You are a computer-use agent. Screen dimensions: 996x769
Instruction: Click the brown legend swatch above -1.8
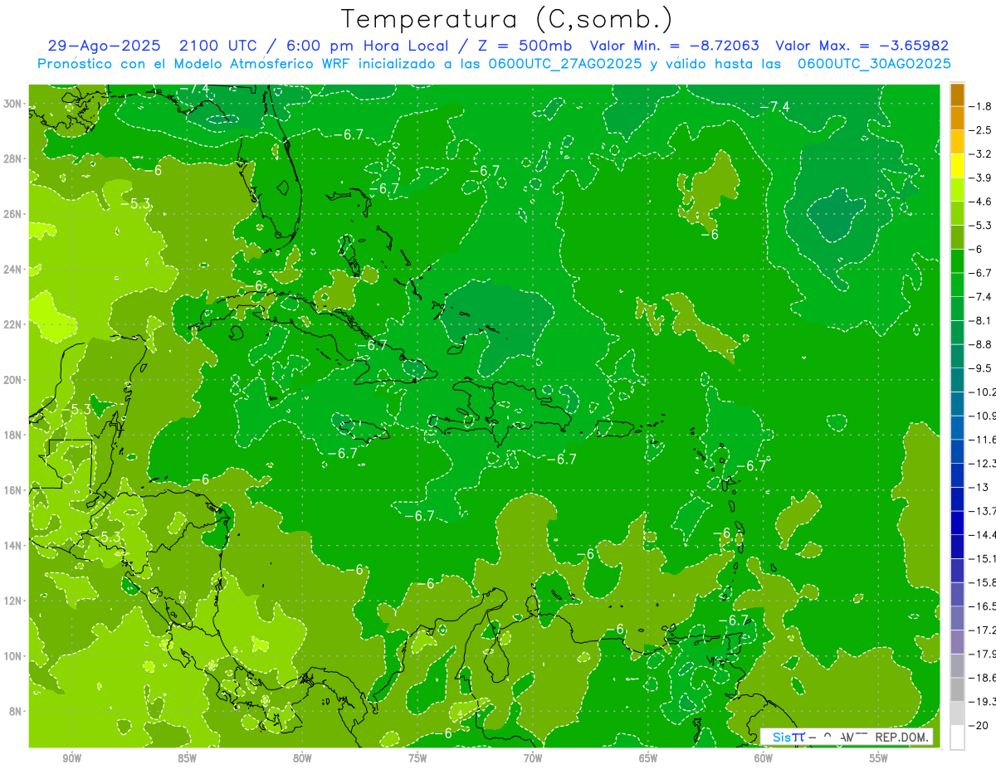(x=957, y=95)
